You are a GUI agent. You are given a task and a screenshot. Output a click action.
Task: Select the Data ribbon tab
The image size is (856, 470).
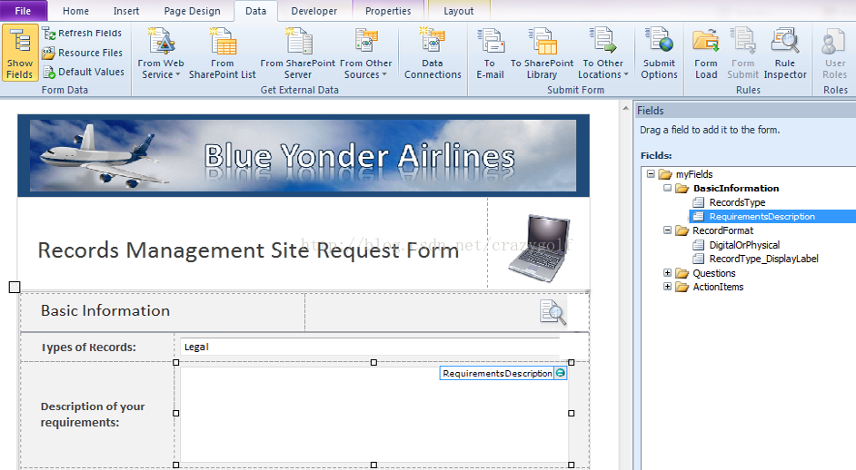256,11
